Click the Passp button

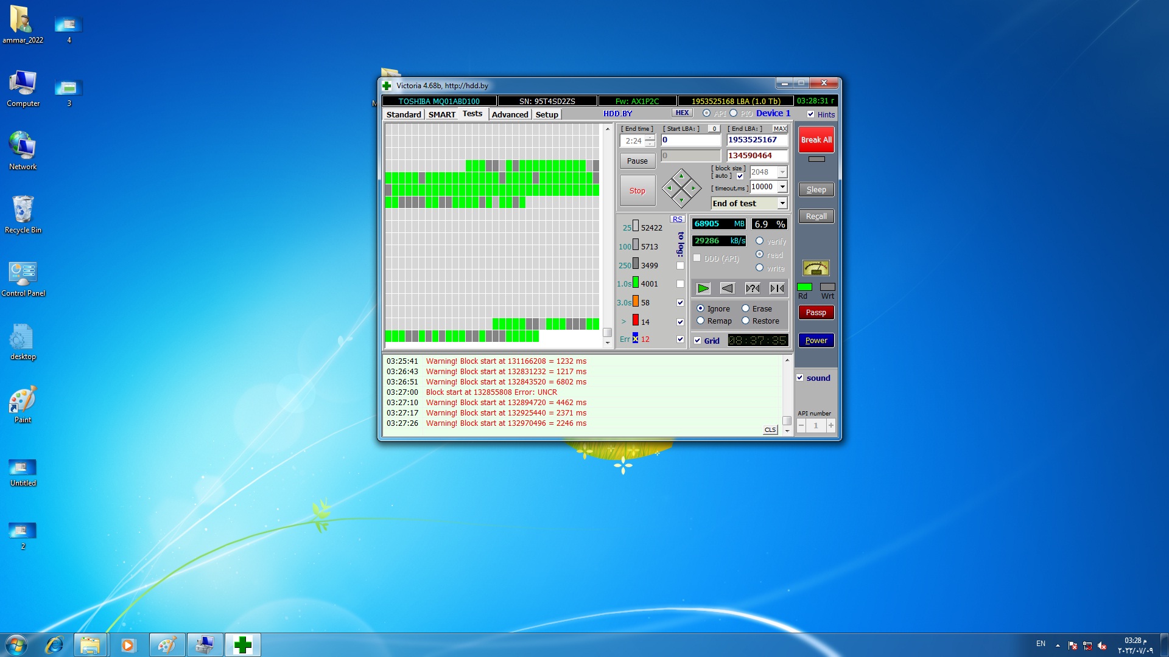pos(816,313)
